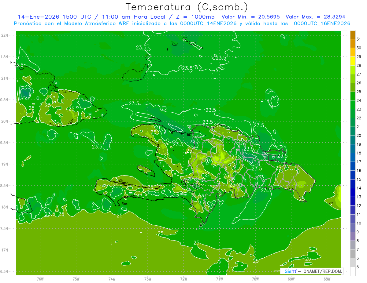Click the color scale label "12"
This screenshot has height=283, width=367.
359,205
